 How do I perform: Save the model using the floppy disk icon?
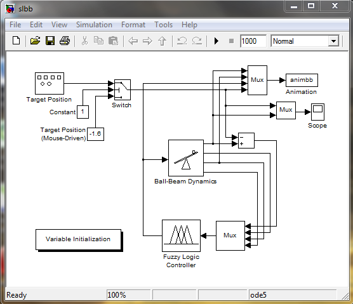click(50, 41)
